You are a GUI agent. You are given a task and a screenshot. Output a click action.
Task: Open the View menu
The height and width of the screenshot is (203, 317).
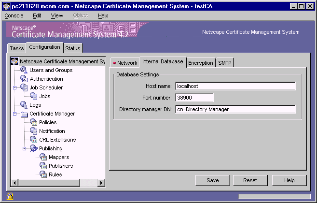point(57,15)
